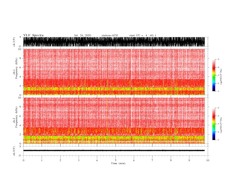Click the "ch.3(V)" vertical axis label

14,151
